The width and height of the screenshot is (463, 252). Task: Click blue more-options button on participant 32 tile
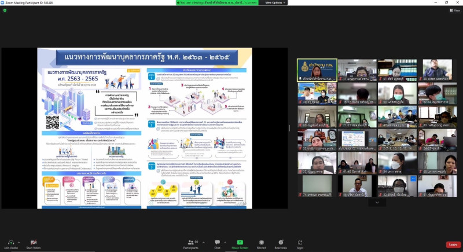coord(413,179)
